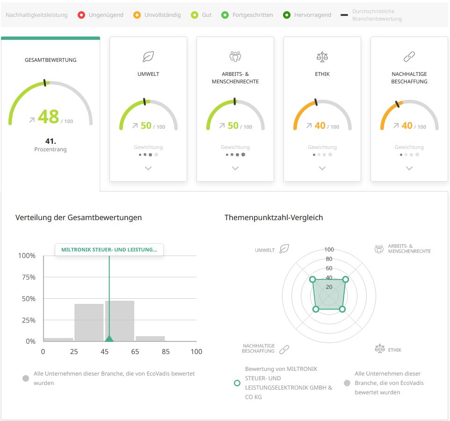Click the Gesamtbewertung gauge arc

51,102
